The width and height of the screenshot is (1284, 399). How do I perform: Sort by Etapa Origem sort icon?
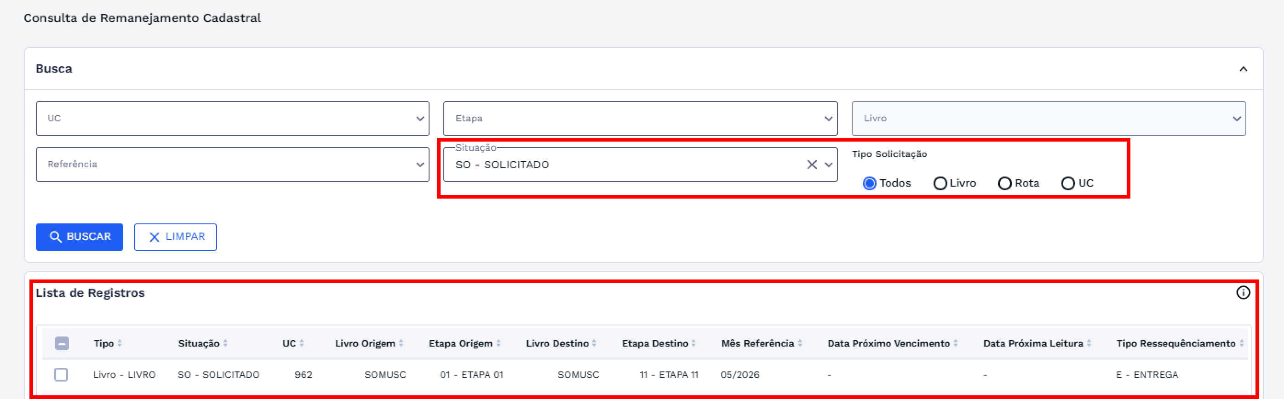pyautogui.click(x=499, y=343)
